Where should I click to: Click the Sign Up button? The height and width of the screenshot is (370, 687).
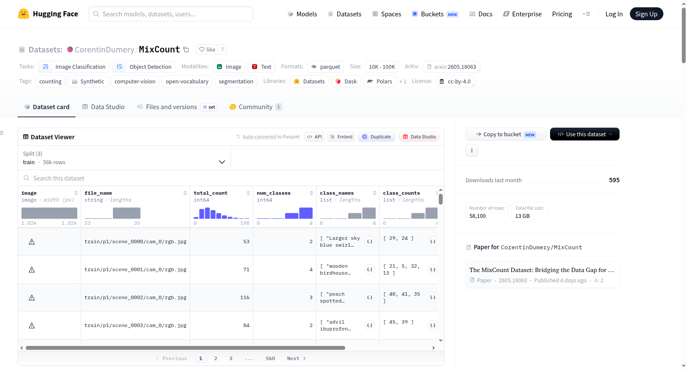646,14
